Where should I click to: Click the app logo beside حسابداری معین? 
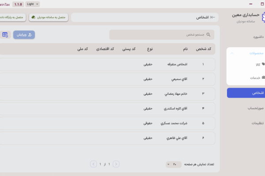click(263, 17)
